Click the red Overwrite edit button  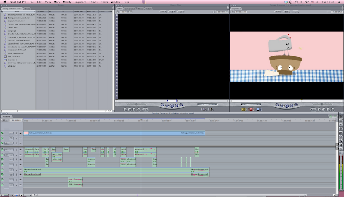[251, 110]
